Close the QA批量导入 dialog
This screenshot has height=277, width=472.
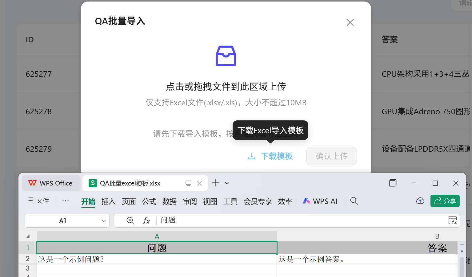[x=350, y=22]
